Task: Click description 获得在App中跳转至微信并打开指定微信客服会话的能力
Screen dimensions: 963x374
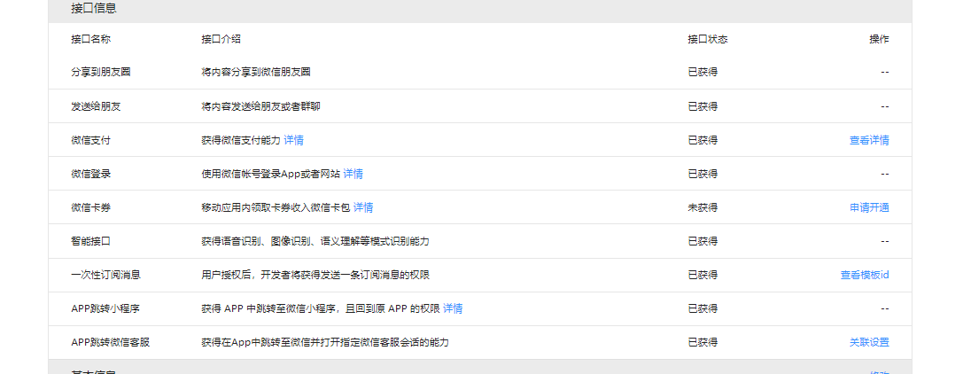Action: point(325,342)
